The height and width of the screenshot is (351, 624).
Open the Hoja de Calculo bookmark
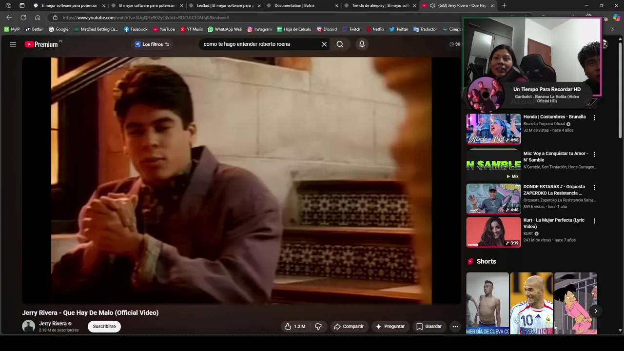click(294, 29)
